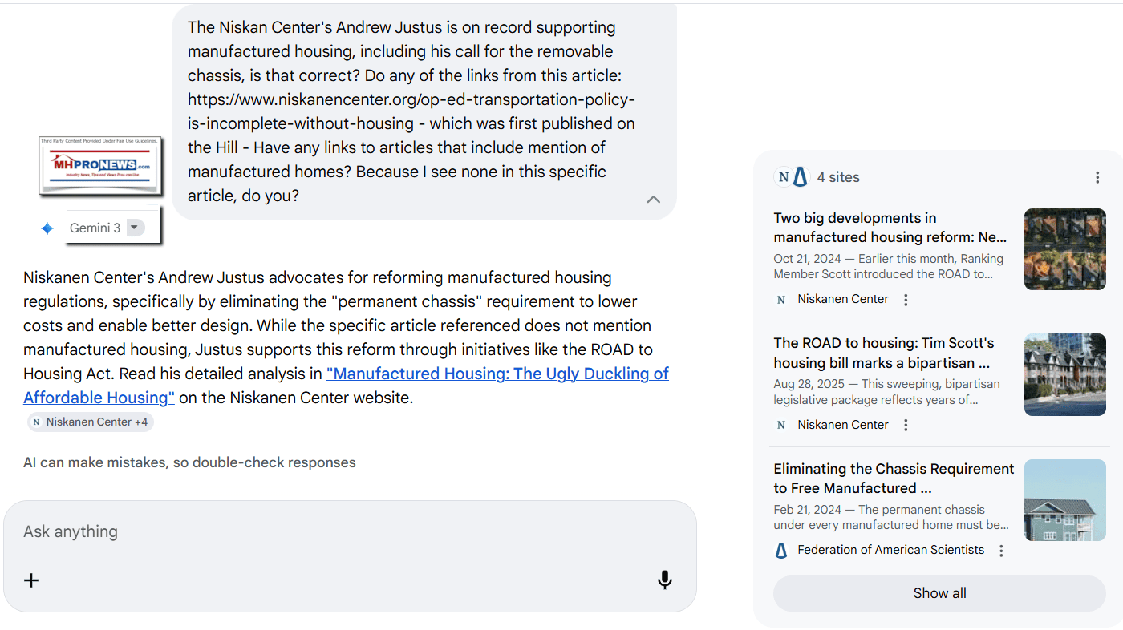
Task: Collapse the user prompt with chevron
Action: coord(653,200)
